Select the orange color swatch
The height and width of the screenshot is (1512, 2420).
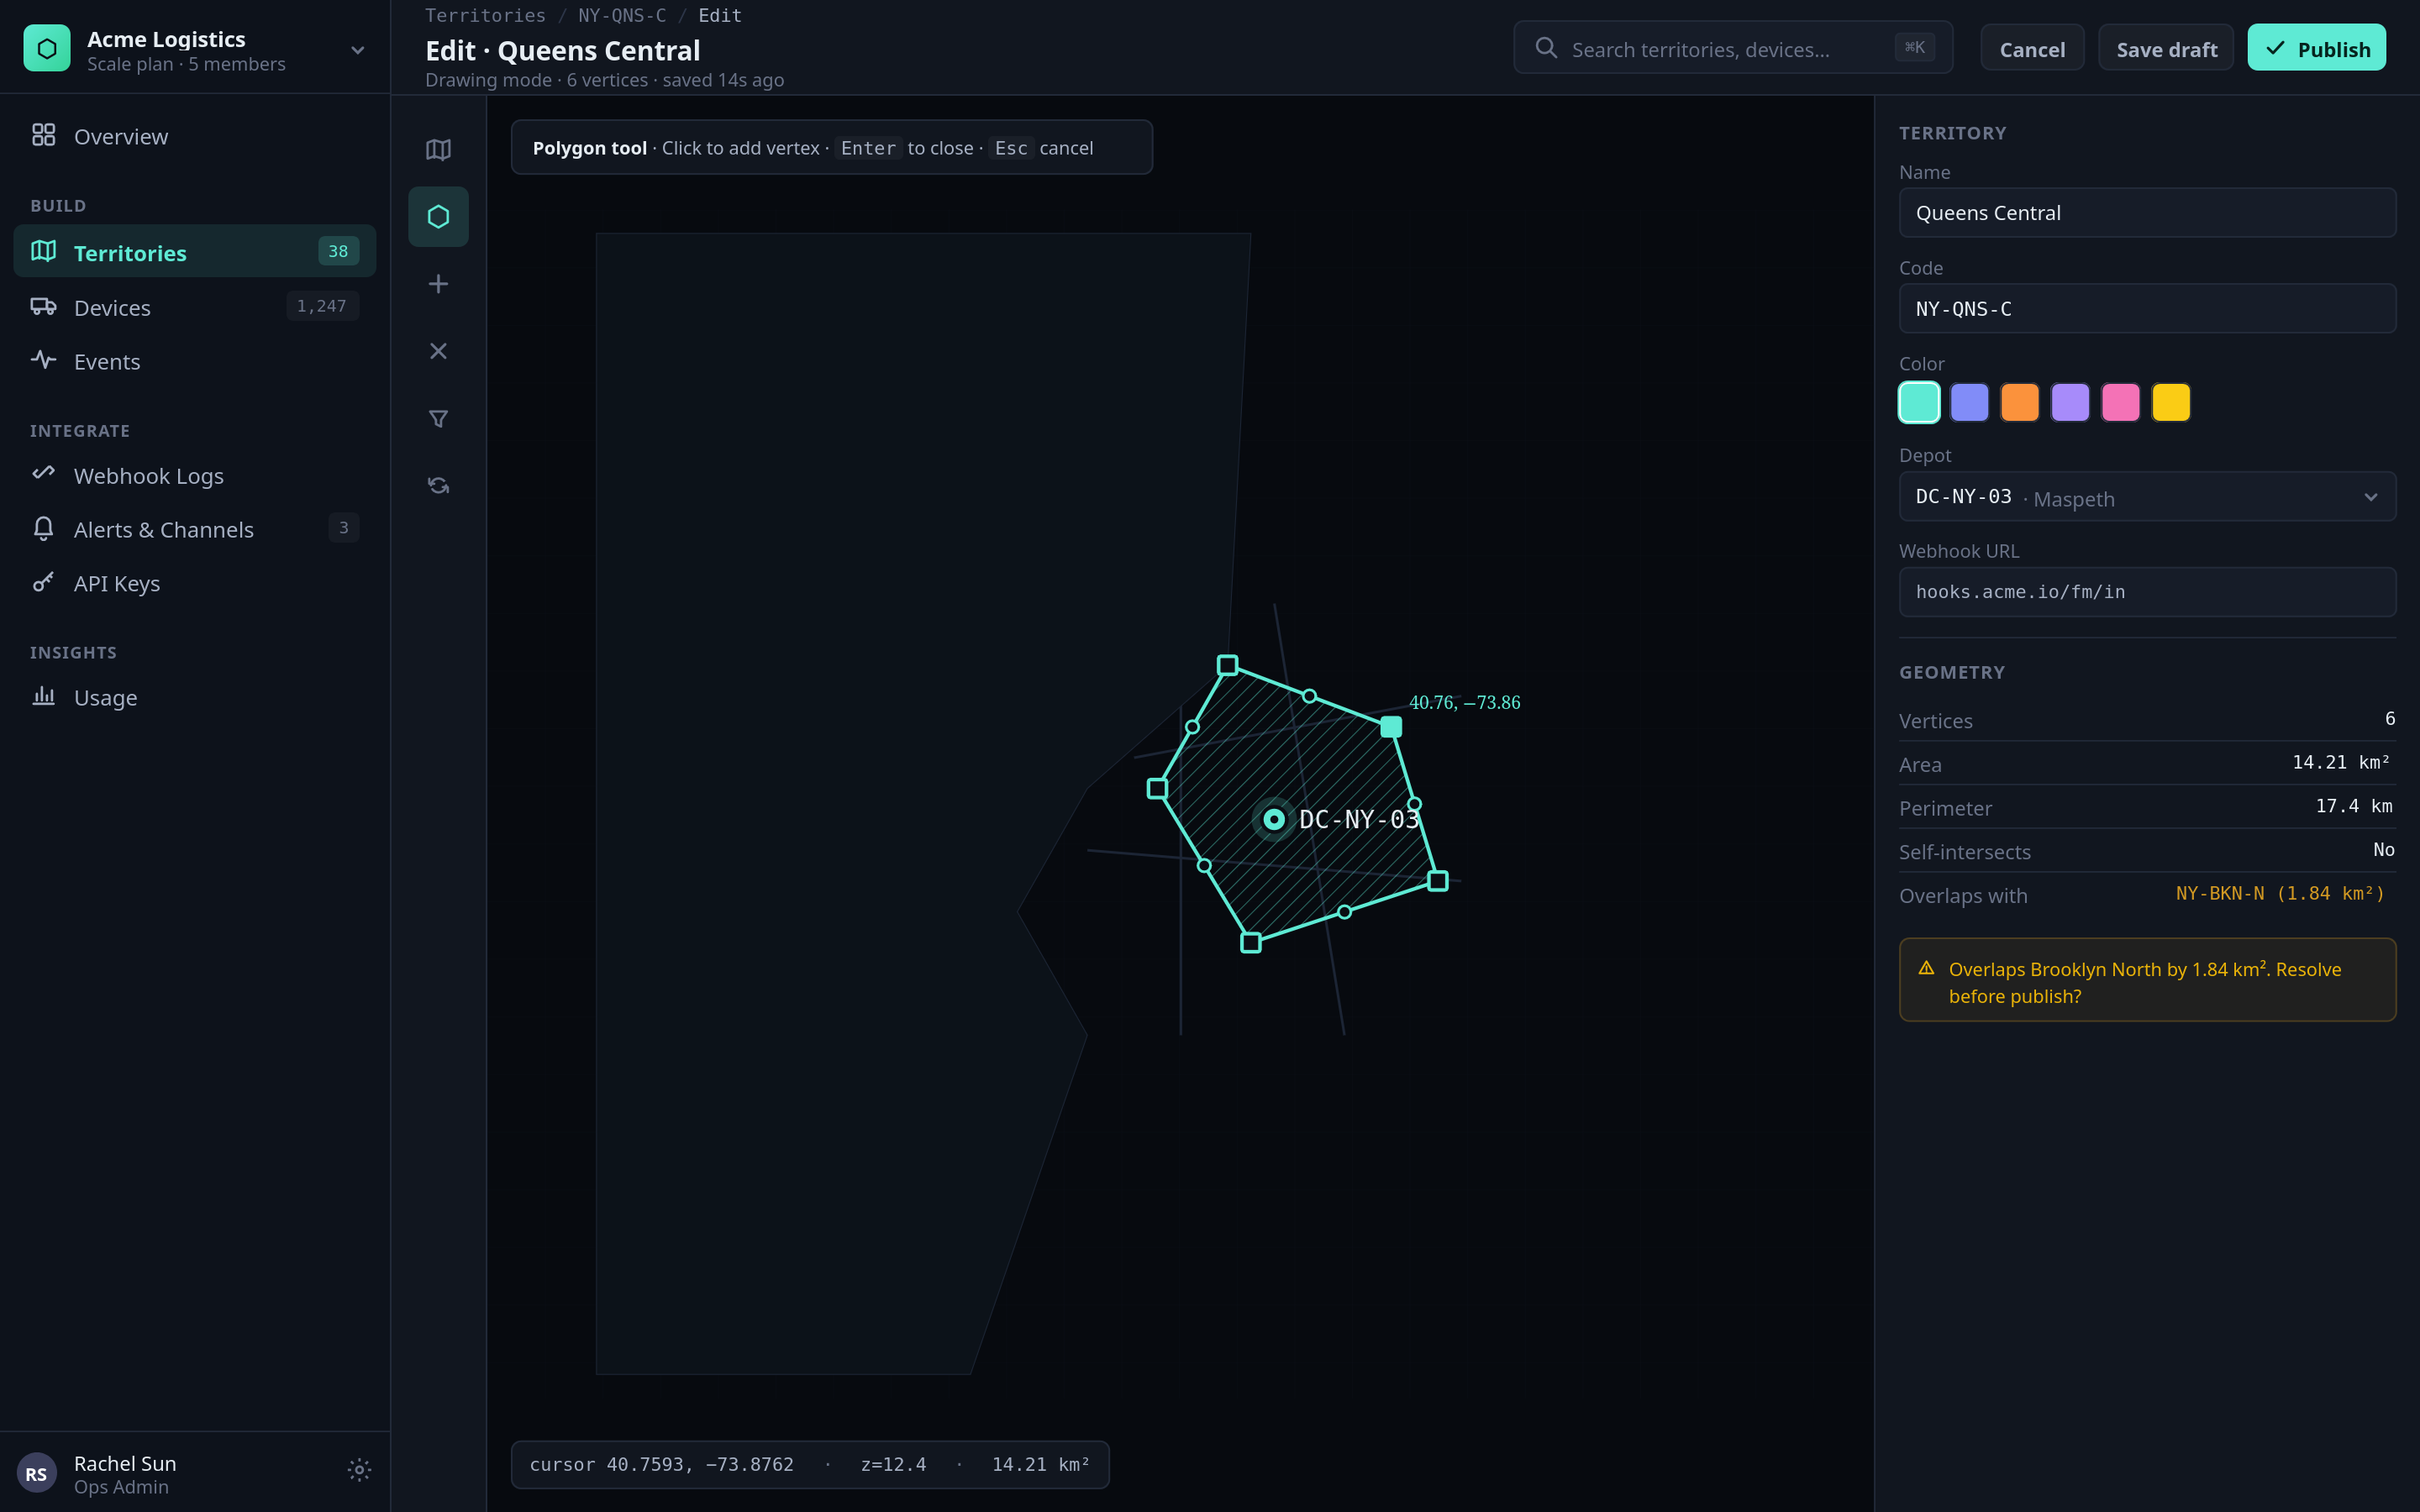tap(2019, 402)
